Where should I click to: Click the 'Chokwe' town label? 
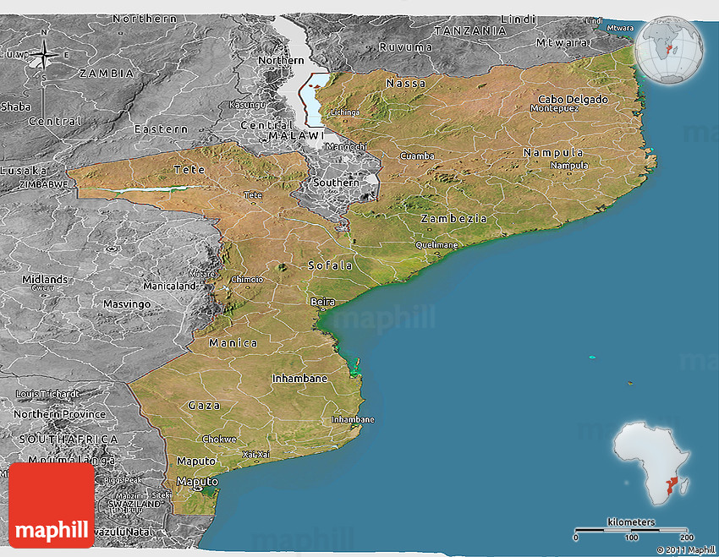219,439
